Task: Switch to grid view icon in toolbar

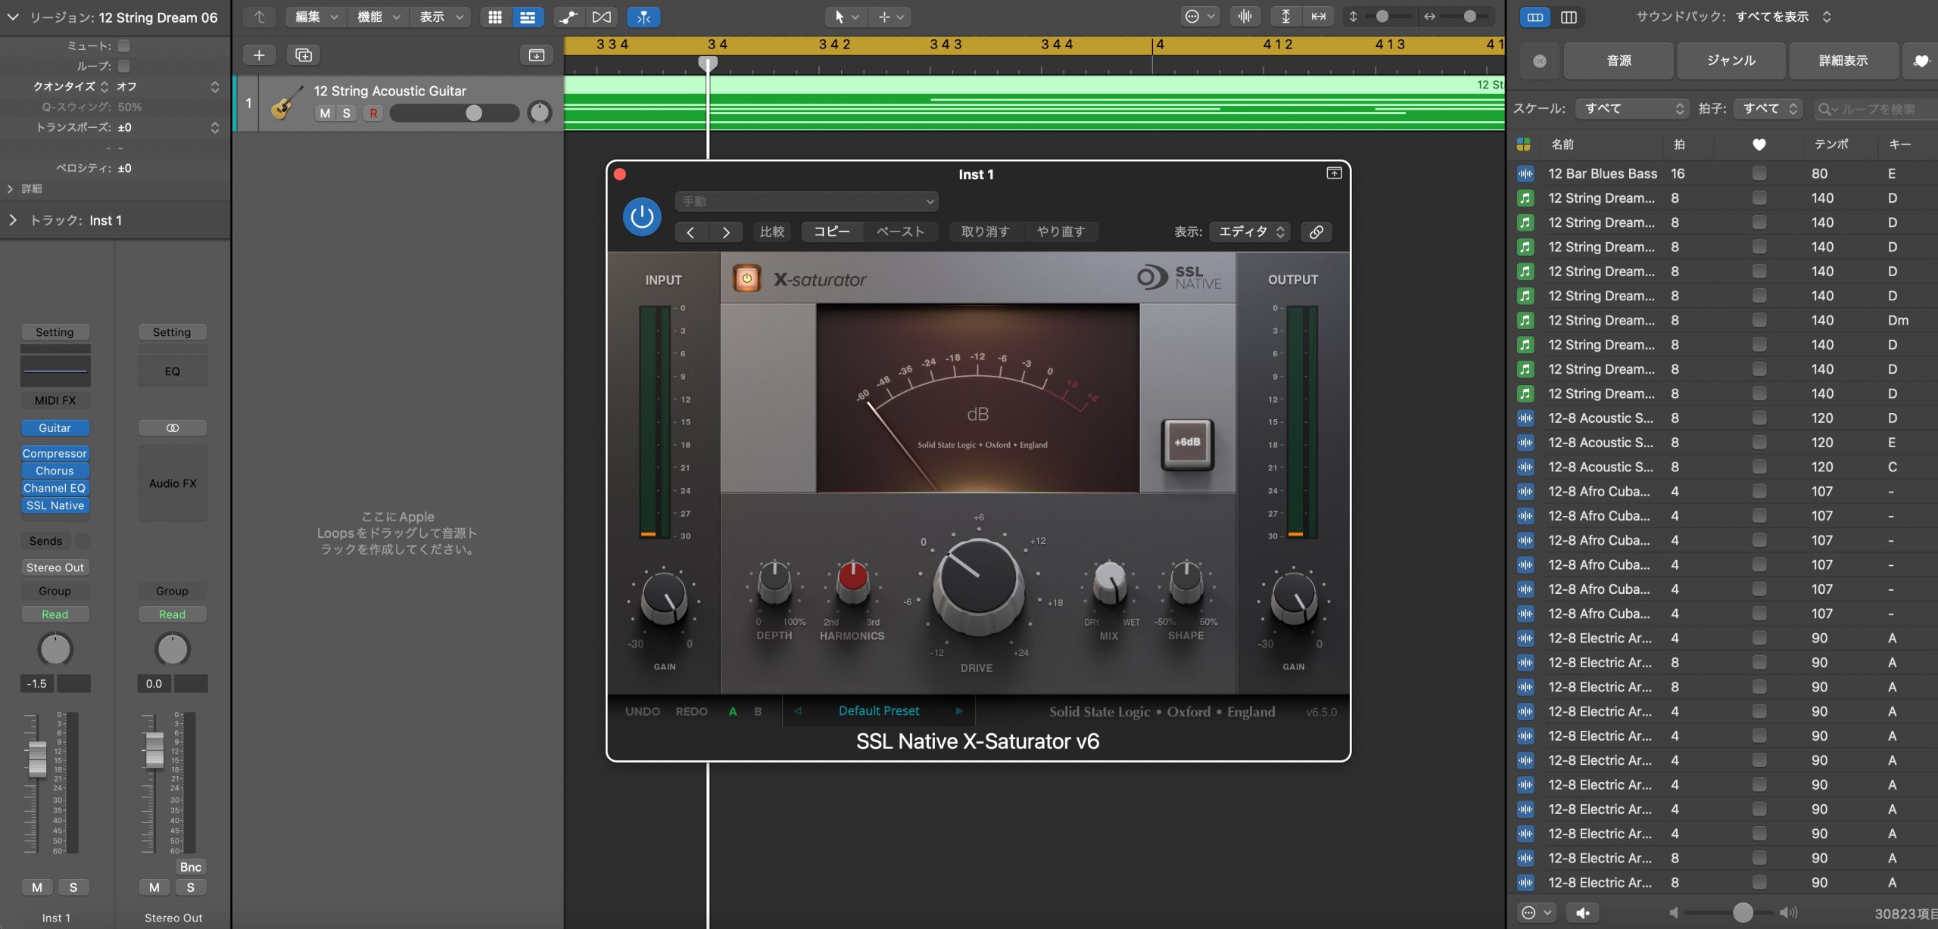Action: [495, 17]
